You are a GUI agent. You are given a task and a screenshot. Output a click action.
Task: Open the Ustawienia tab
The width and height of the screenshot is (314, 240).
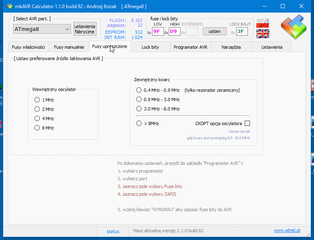271,47
